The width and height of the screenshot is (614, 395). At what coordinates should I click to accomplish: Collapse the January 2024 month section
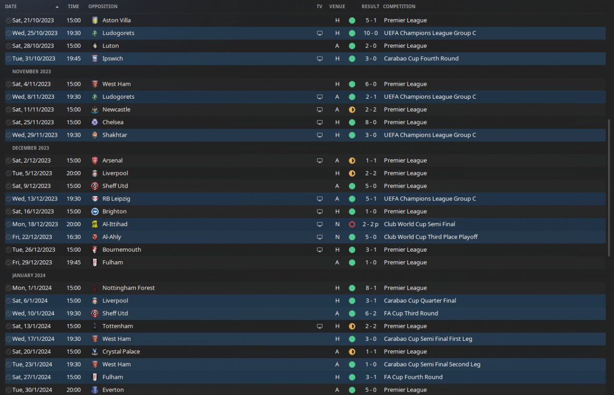29,276
